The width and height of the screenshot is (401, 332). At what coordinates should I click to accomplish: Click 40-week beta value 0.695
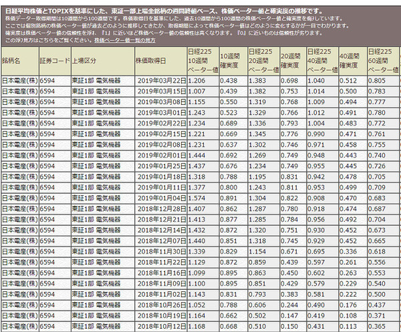[323, 252]
